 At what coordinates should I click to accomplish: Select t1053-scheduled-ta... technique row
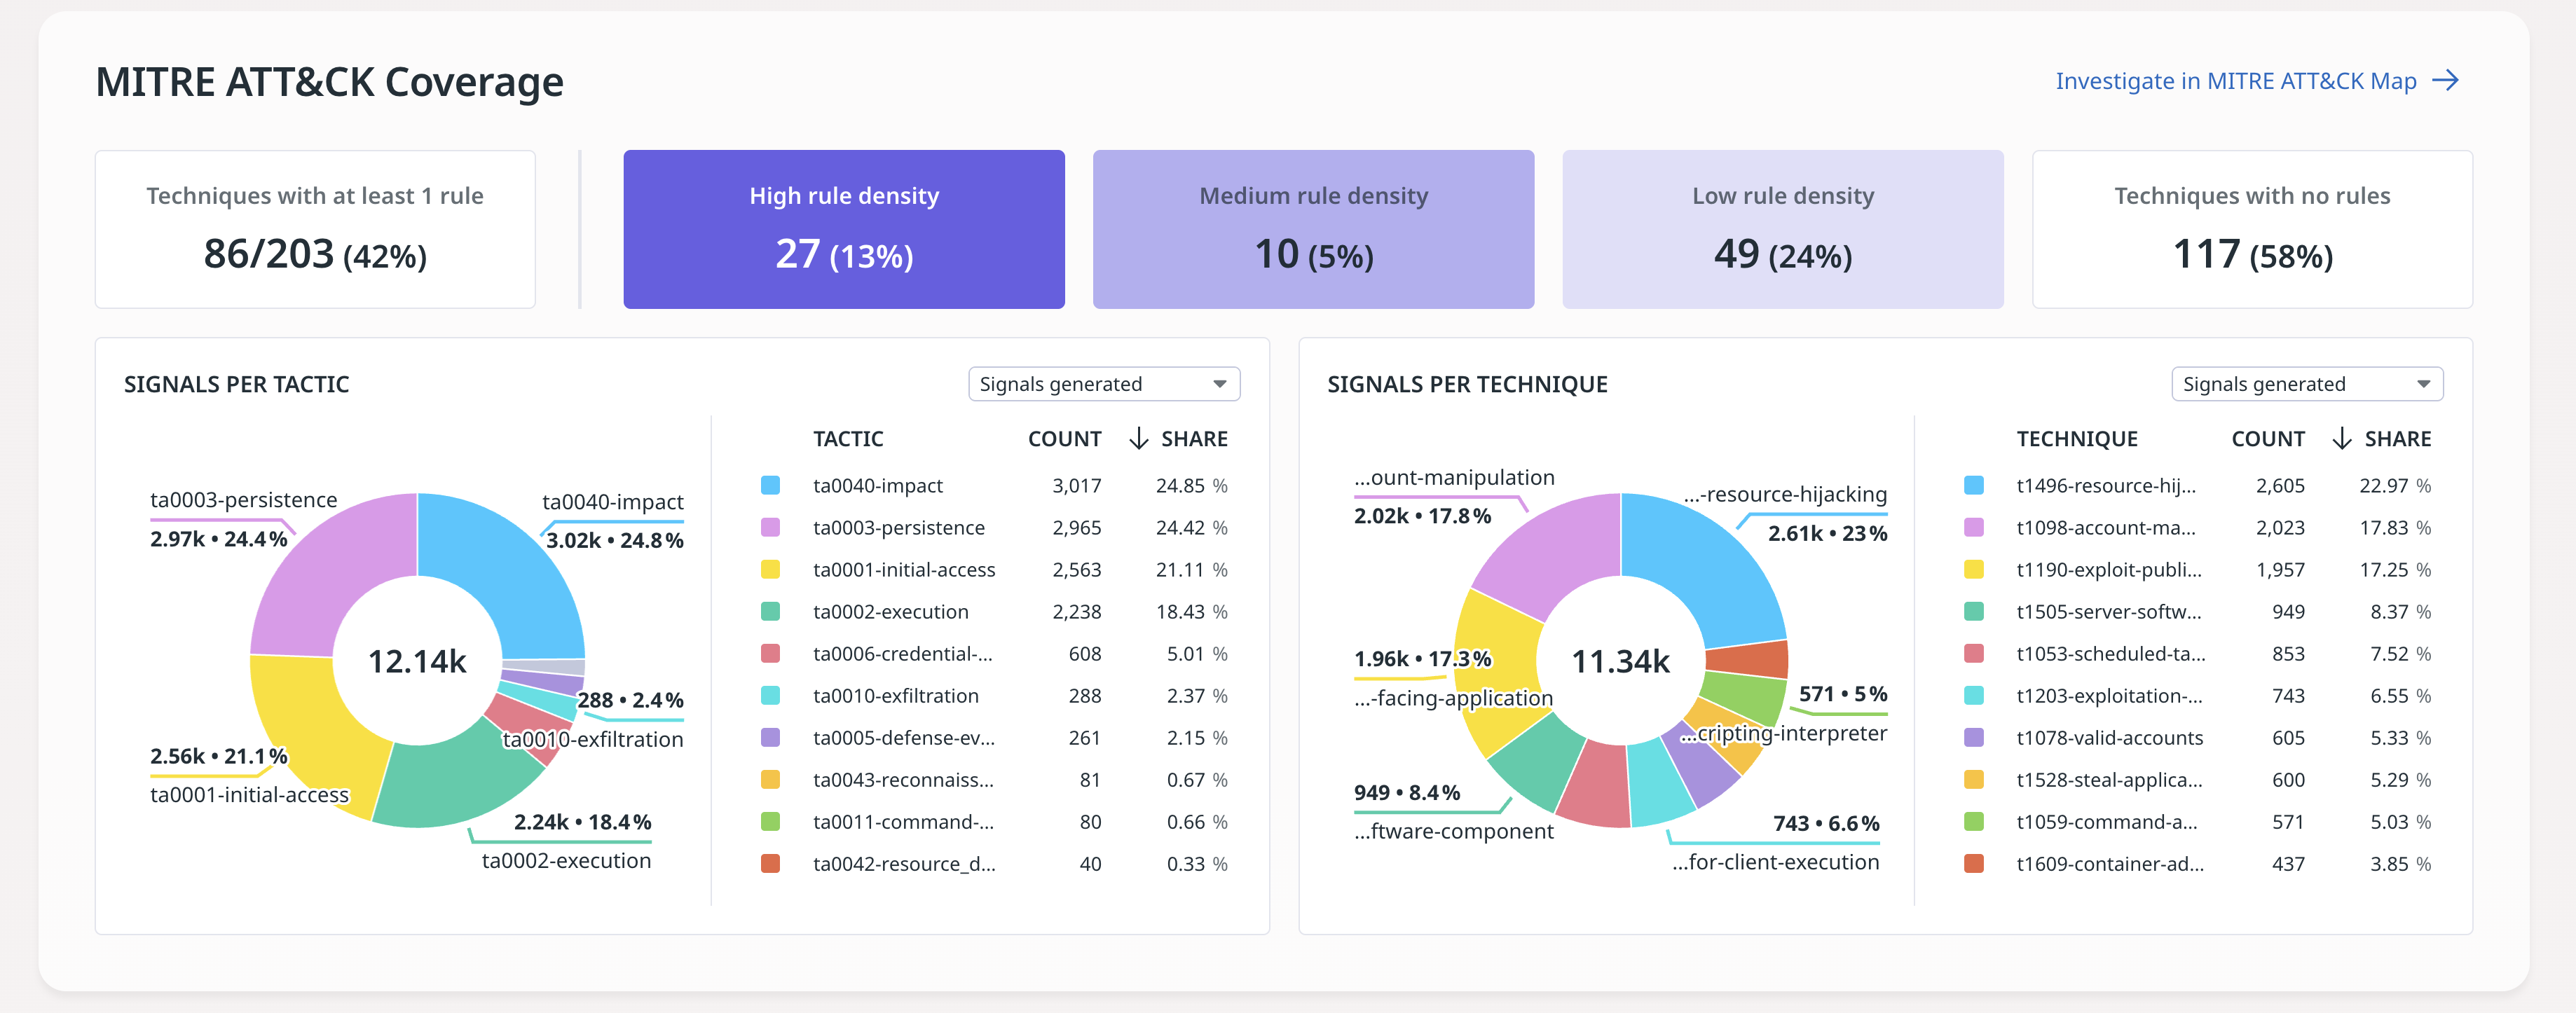[x=2197, y=653]
